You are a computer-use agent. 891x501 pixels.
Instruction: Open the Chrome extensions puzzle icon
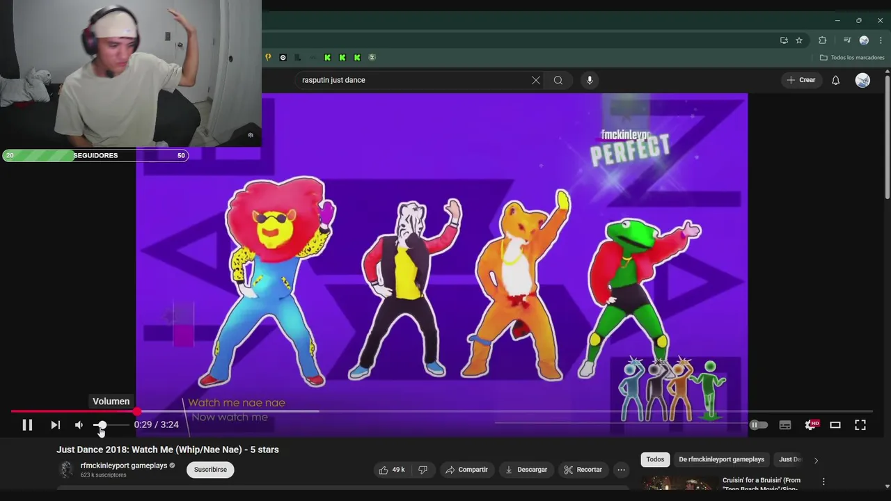(x=823, y=40)
